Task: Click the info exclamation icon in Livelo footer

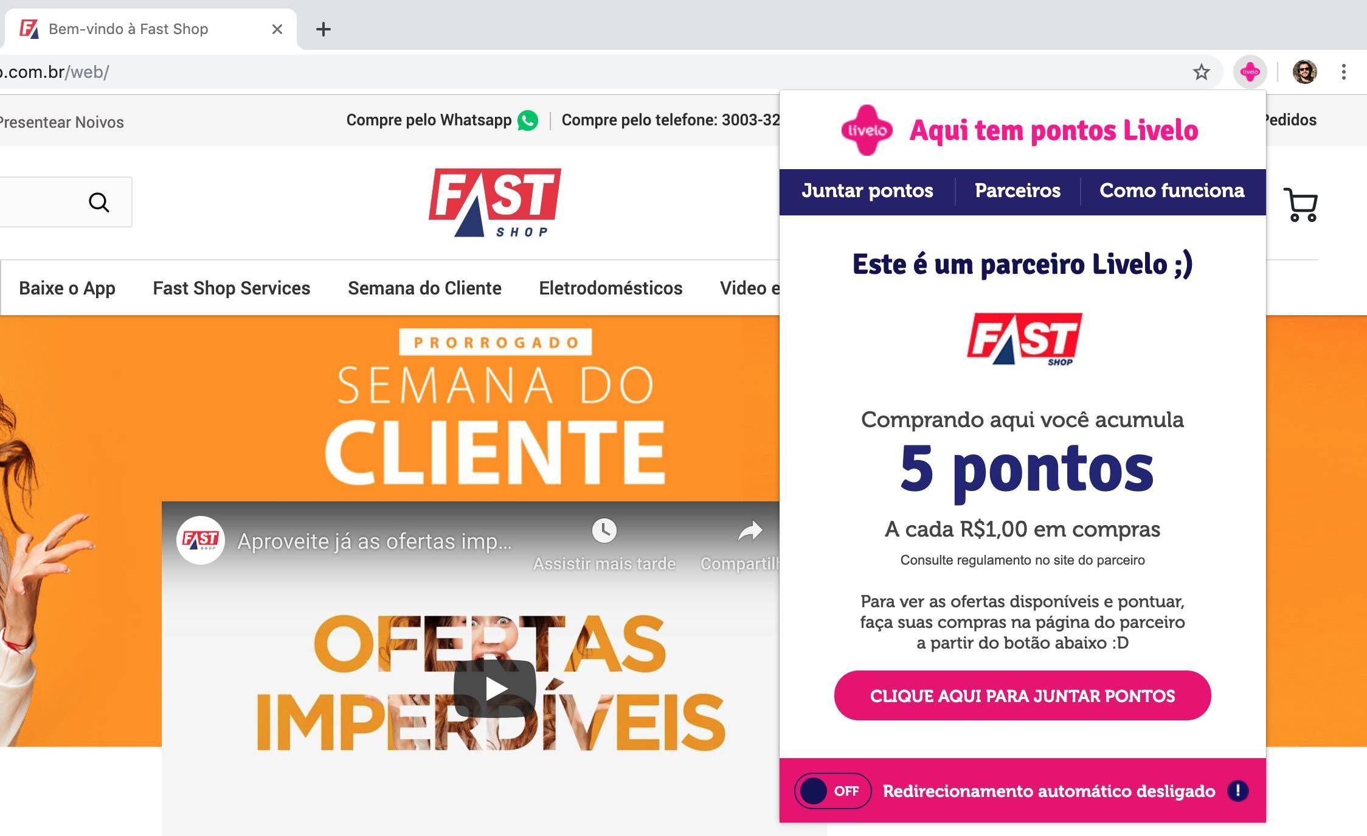Action: coord(1237,790)
